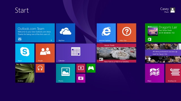Click the $4.99 price rating line
The image size is (181, 101).
point(167,33)
